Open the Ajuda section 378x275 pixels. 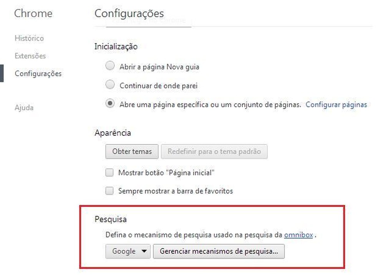point(24,108)
